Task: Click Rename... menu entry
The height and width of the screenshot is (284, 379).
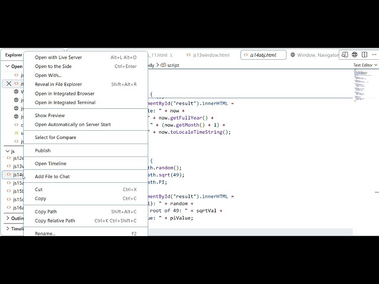Action: 86,233
